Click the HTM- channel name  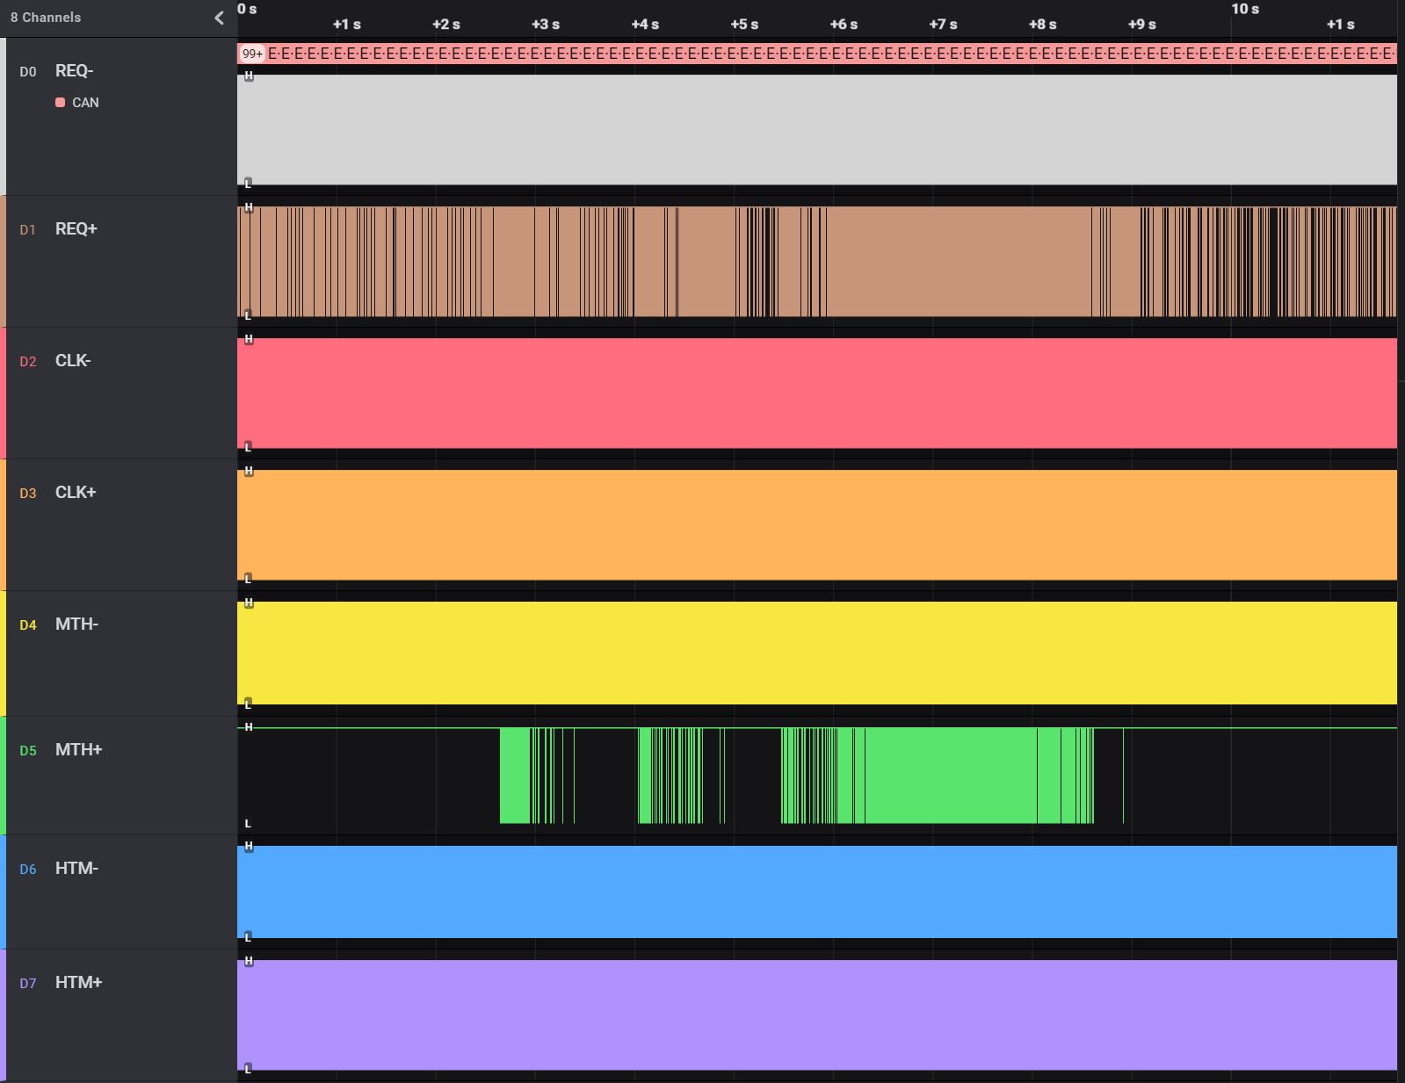tap(76, 869)
